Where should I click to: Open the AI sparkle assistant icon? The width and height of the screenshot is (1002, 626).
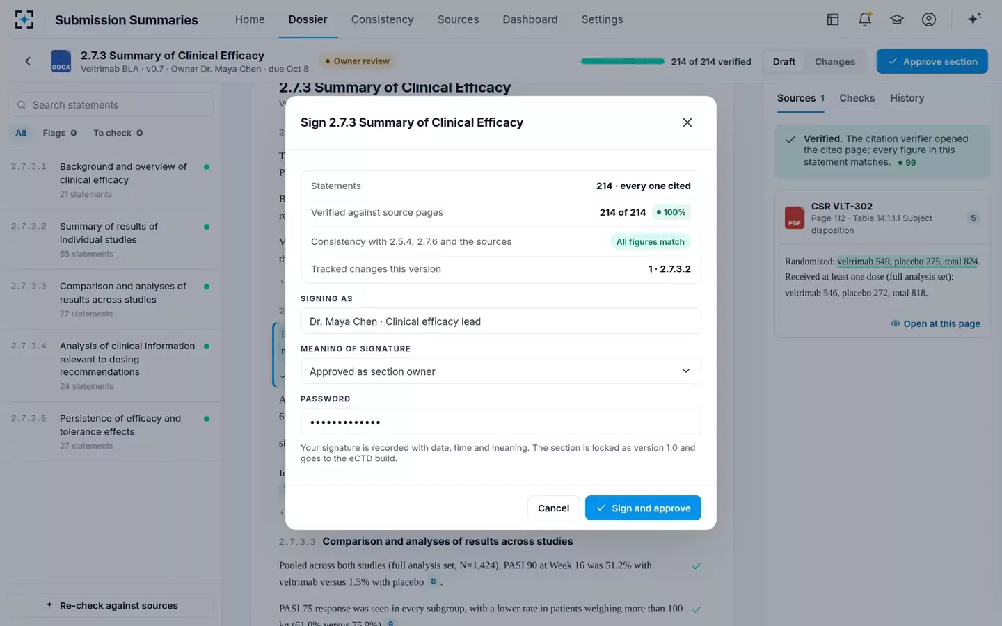974,19
